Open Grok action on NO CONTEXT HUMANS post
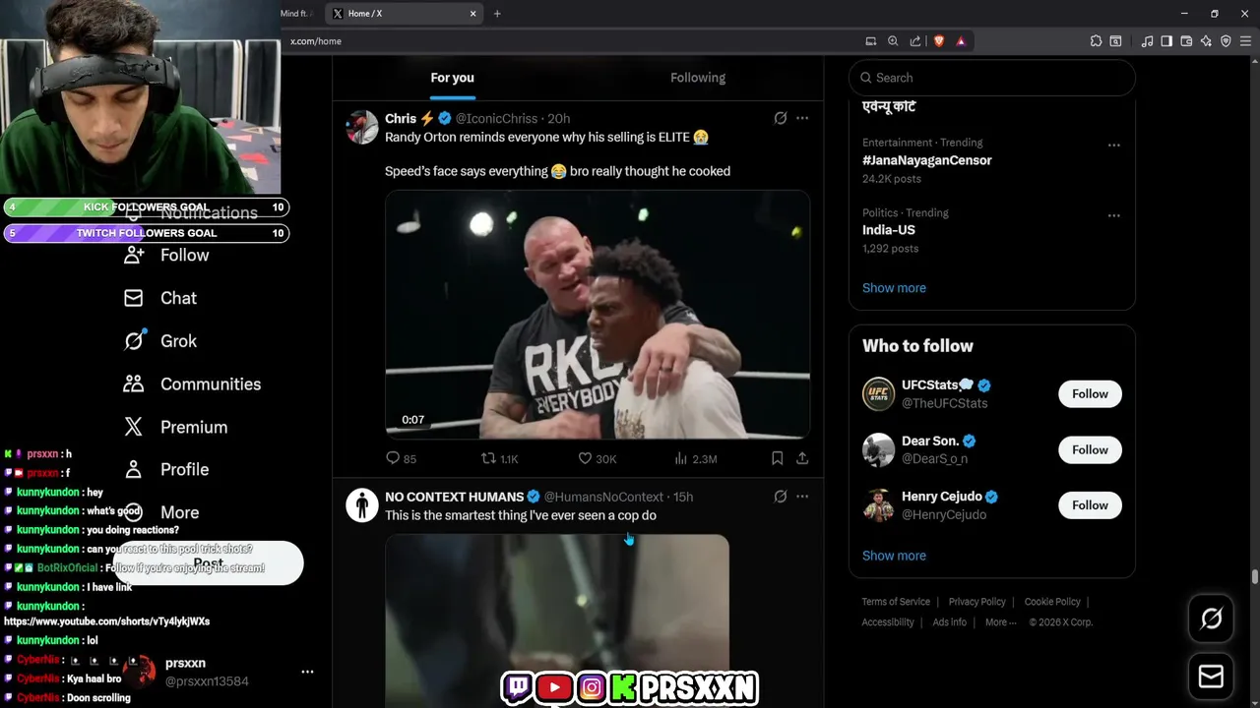The width and height of the screenshot is (1260, 708). tap(780, 497)
